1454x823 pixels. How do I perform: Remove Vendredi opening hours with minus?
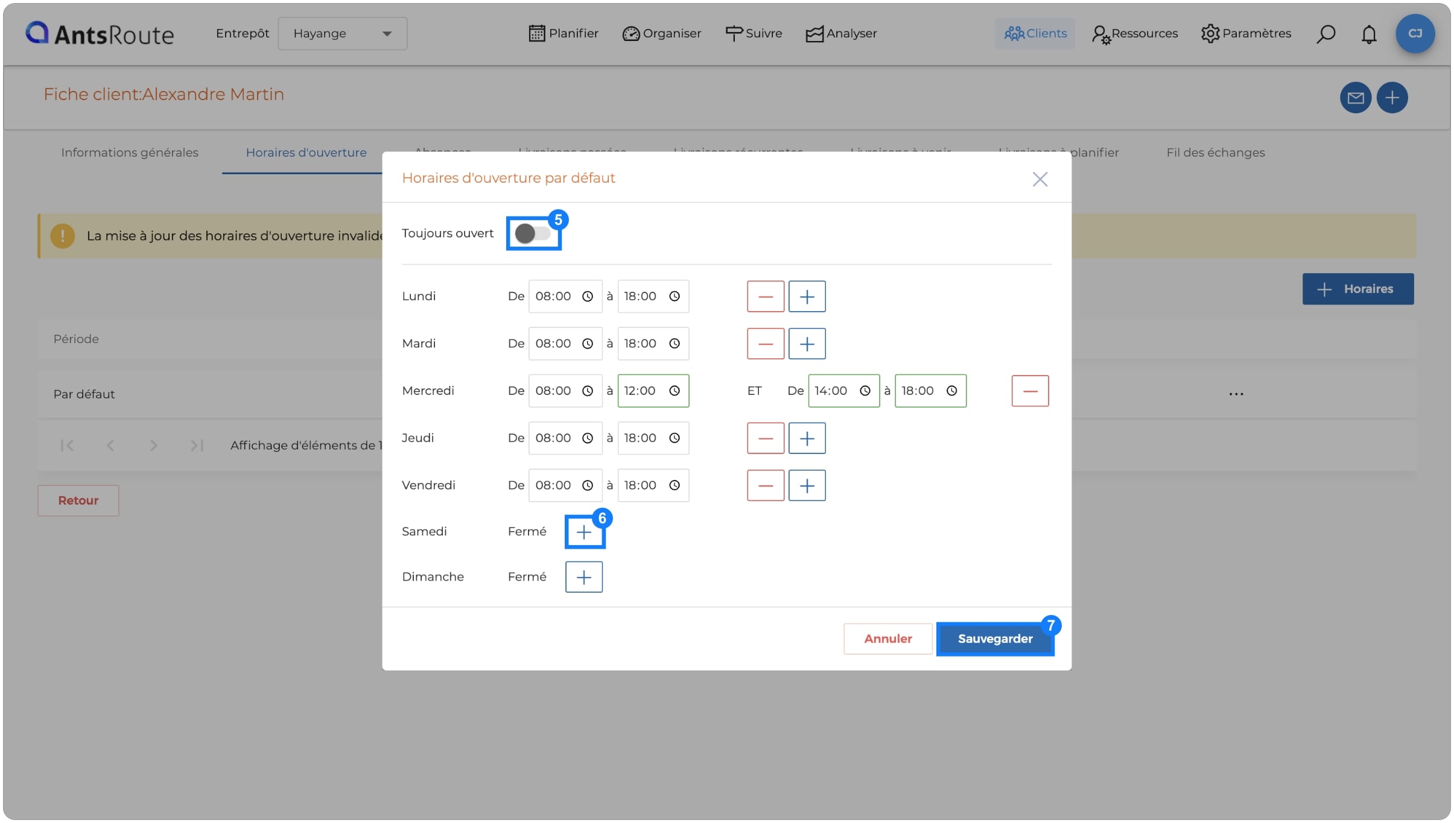pos(766,485)
